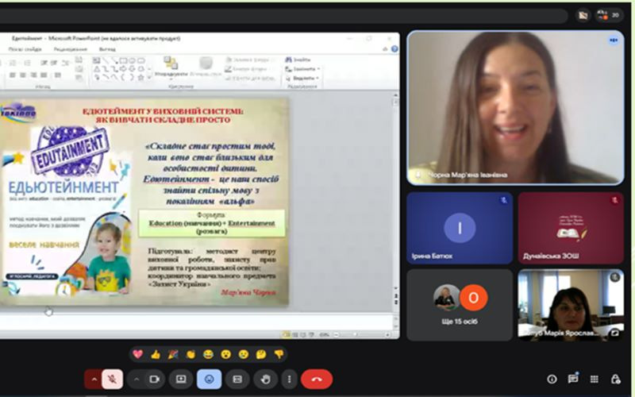Open the 'Показ слайдів' PowerPoint tab
Screen dimensions: 635x397
25,49
